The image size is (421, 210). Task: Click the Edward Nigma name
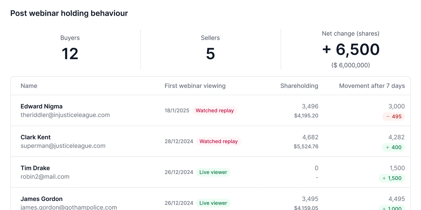(41, 107)
